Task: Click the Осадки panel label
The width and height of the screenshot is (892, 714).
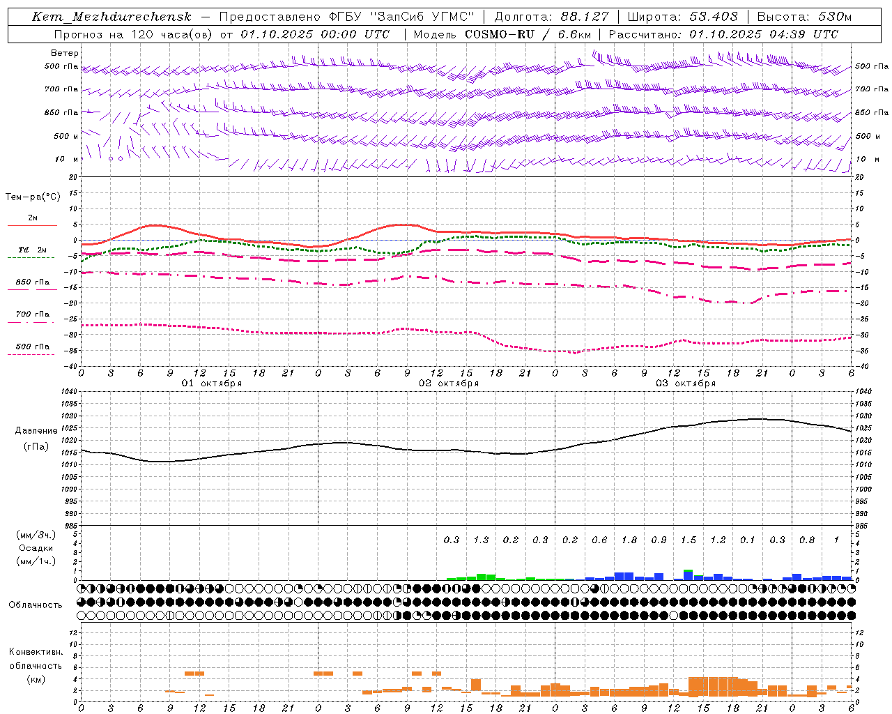Action: point(36,548)
